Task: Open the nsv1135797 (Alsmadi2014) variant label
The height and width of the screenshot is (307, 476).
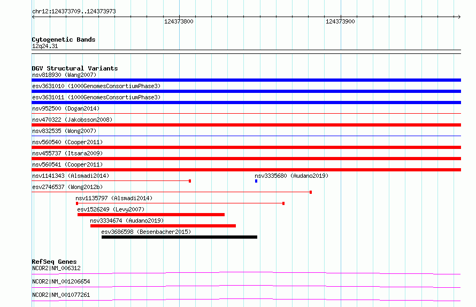Action: 114,198
